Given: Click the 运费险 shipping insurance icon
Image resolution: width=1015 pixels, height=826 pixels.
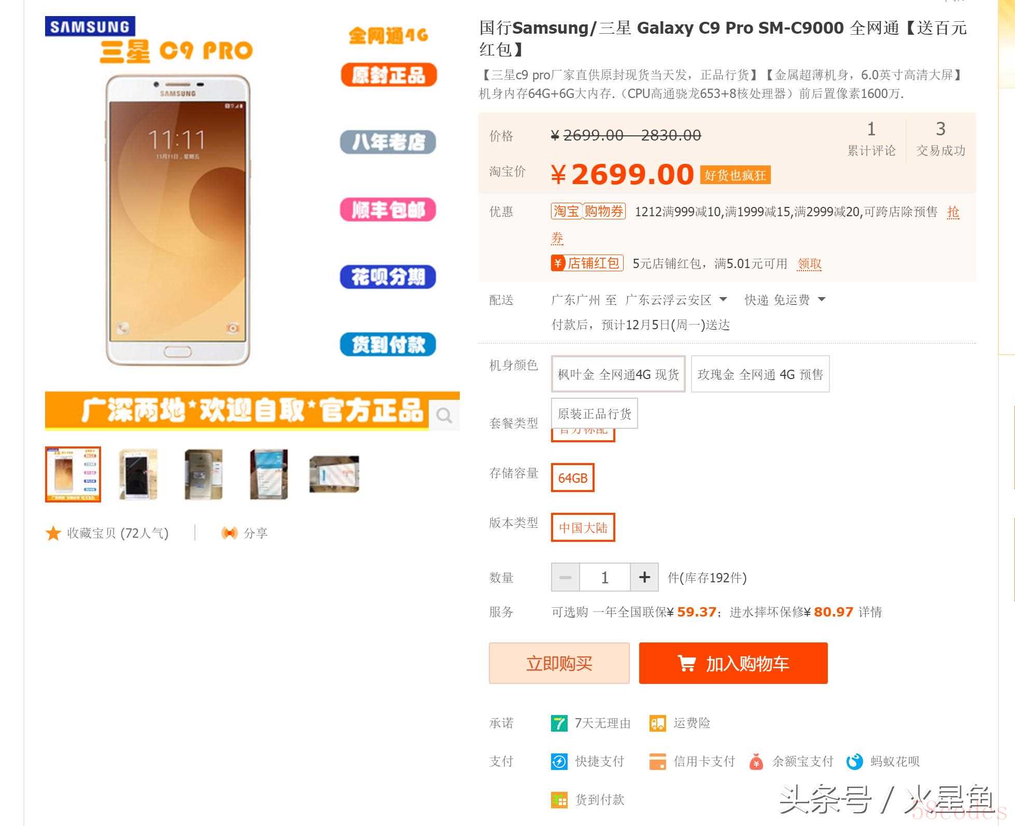Looking at the screenshot, I should tap(658, 723).
